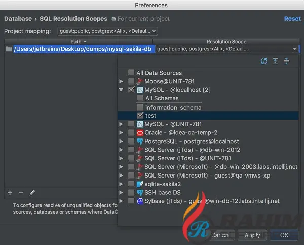
Task: Expand the Moose@UNIT-781 tree node
Action: [121, 81]
